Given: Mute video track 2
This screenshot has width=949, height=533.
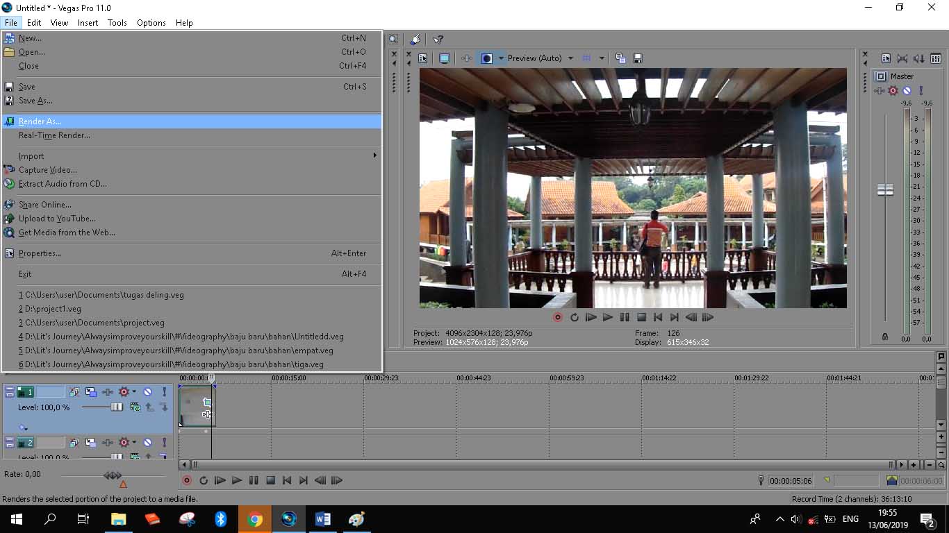Looking at the screenshot, I should pyautogui.click(x=147, y=442).
